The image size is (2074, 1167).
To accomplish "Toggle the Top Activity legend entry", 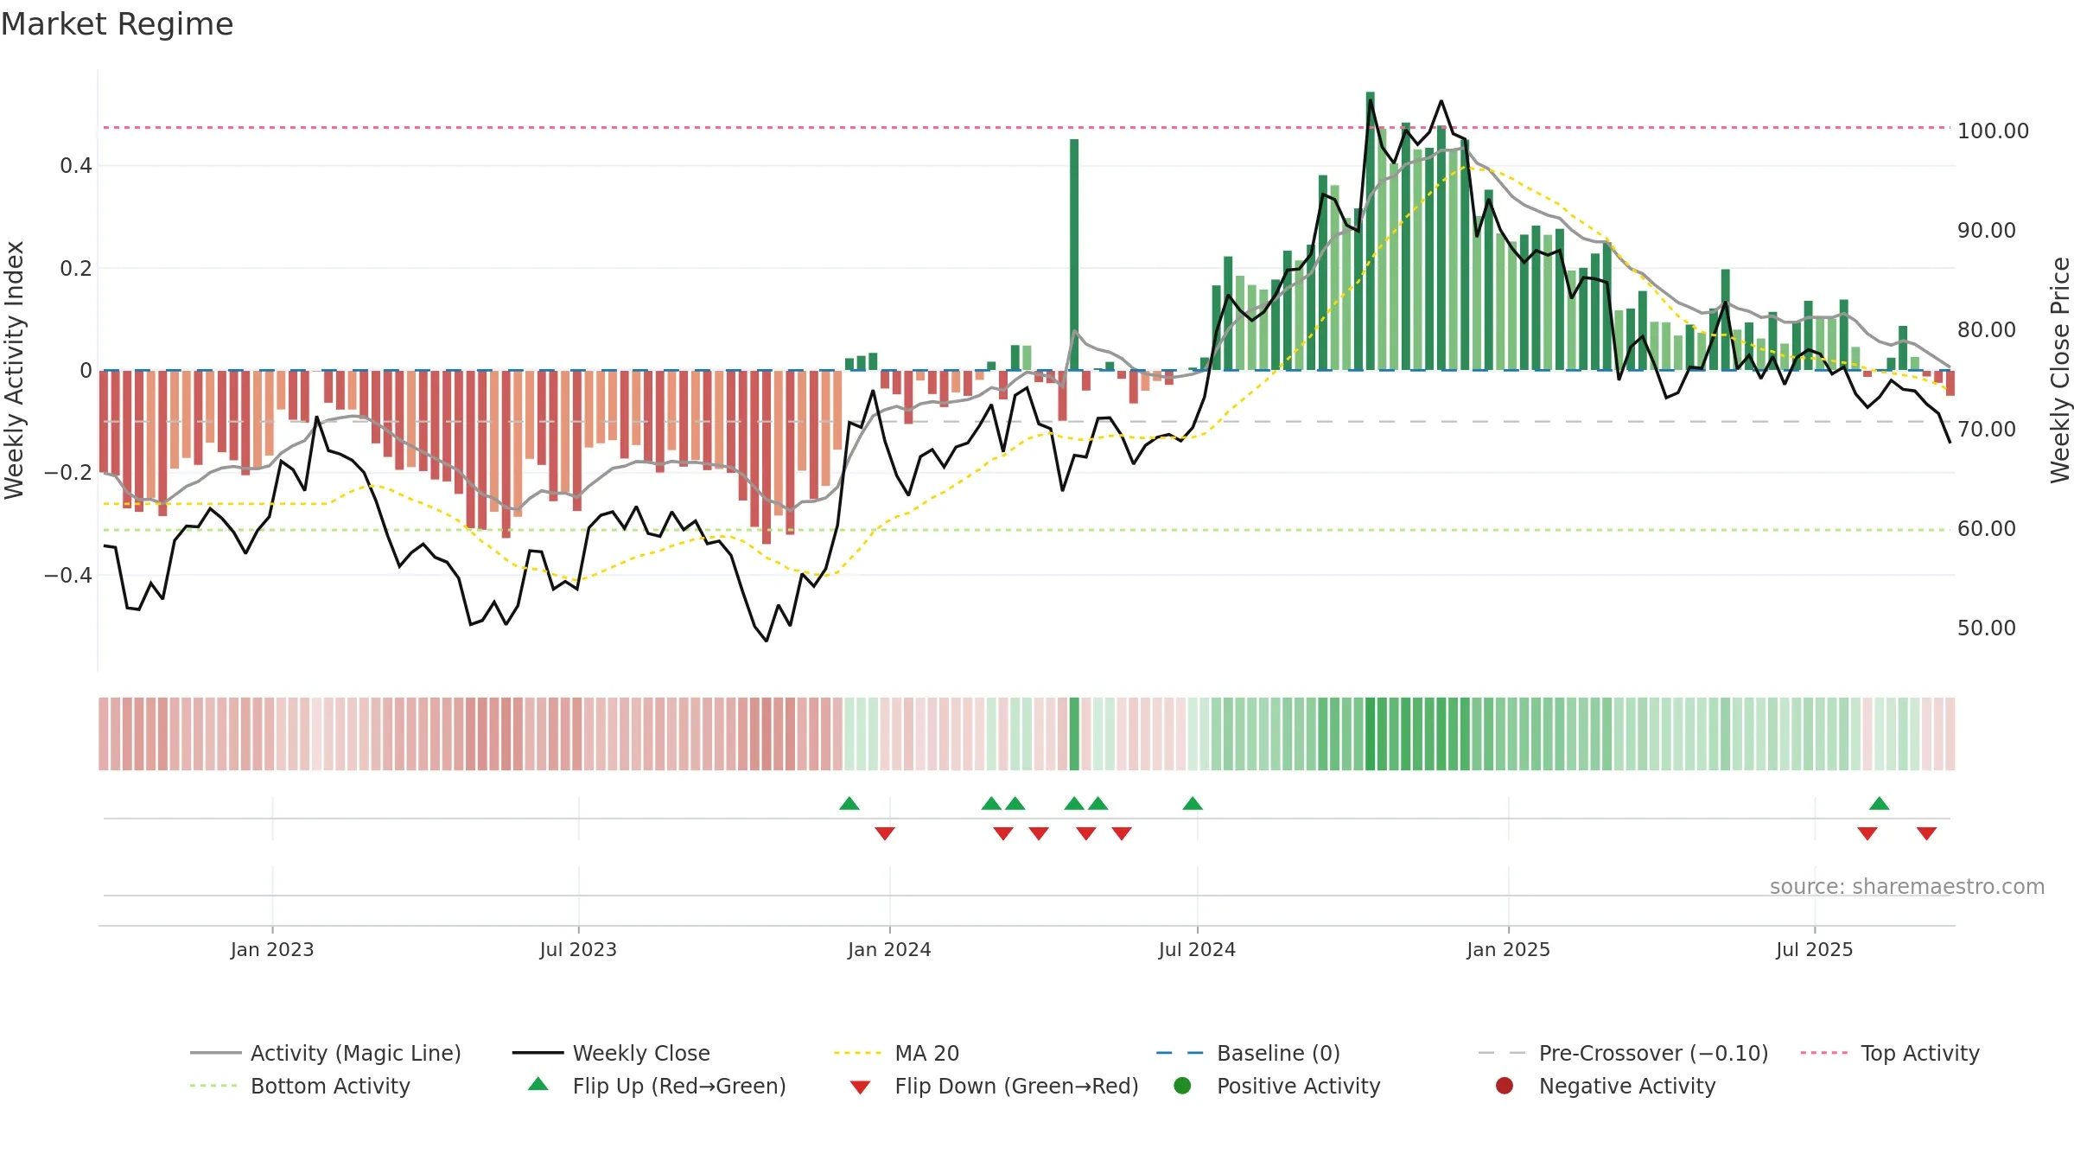I will click(x=1890, y=1053).
